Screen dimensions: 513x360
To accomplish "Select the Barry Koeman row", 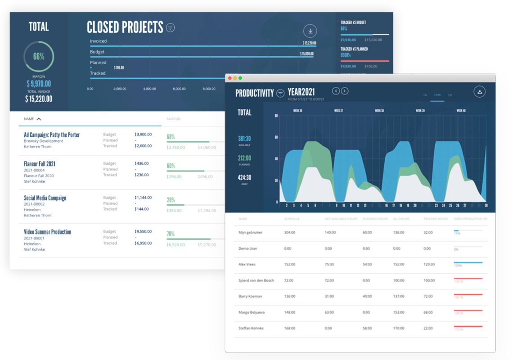I will click(360, 297).
